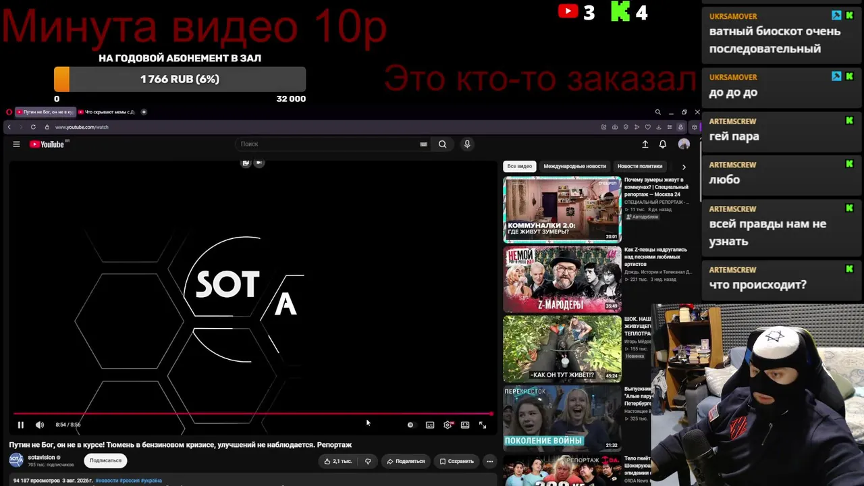Image resolution: width=864 pixels, height=486 pixels.
Task: Open the player settings gear
Action: click(448, 425)
